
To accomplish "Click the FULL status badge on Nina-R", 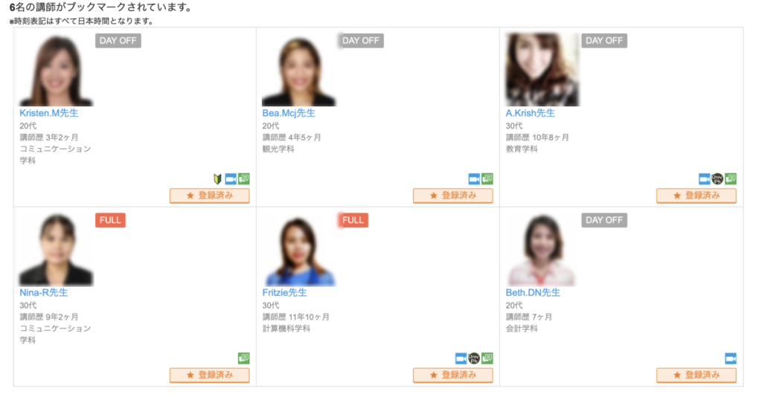I will pos(110,220).
